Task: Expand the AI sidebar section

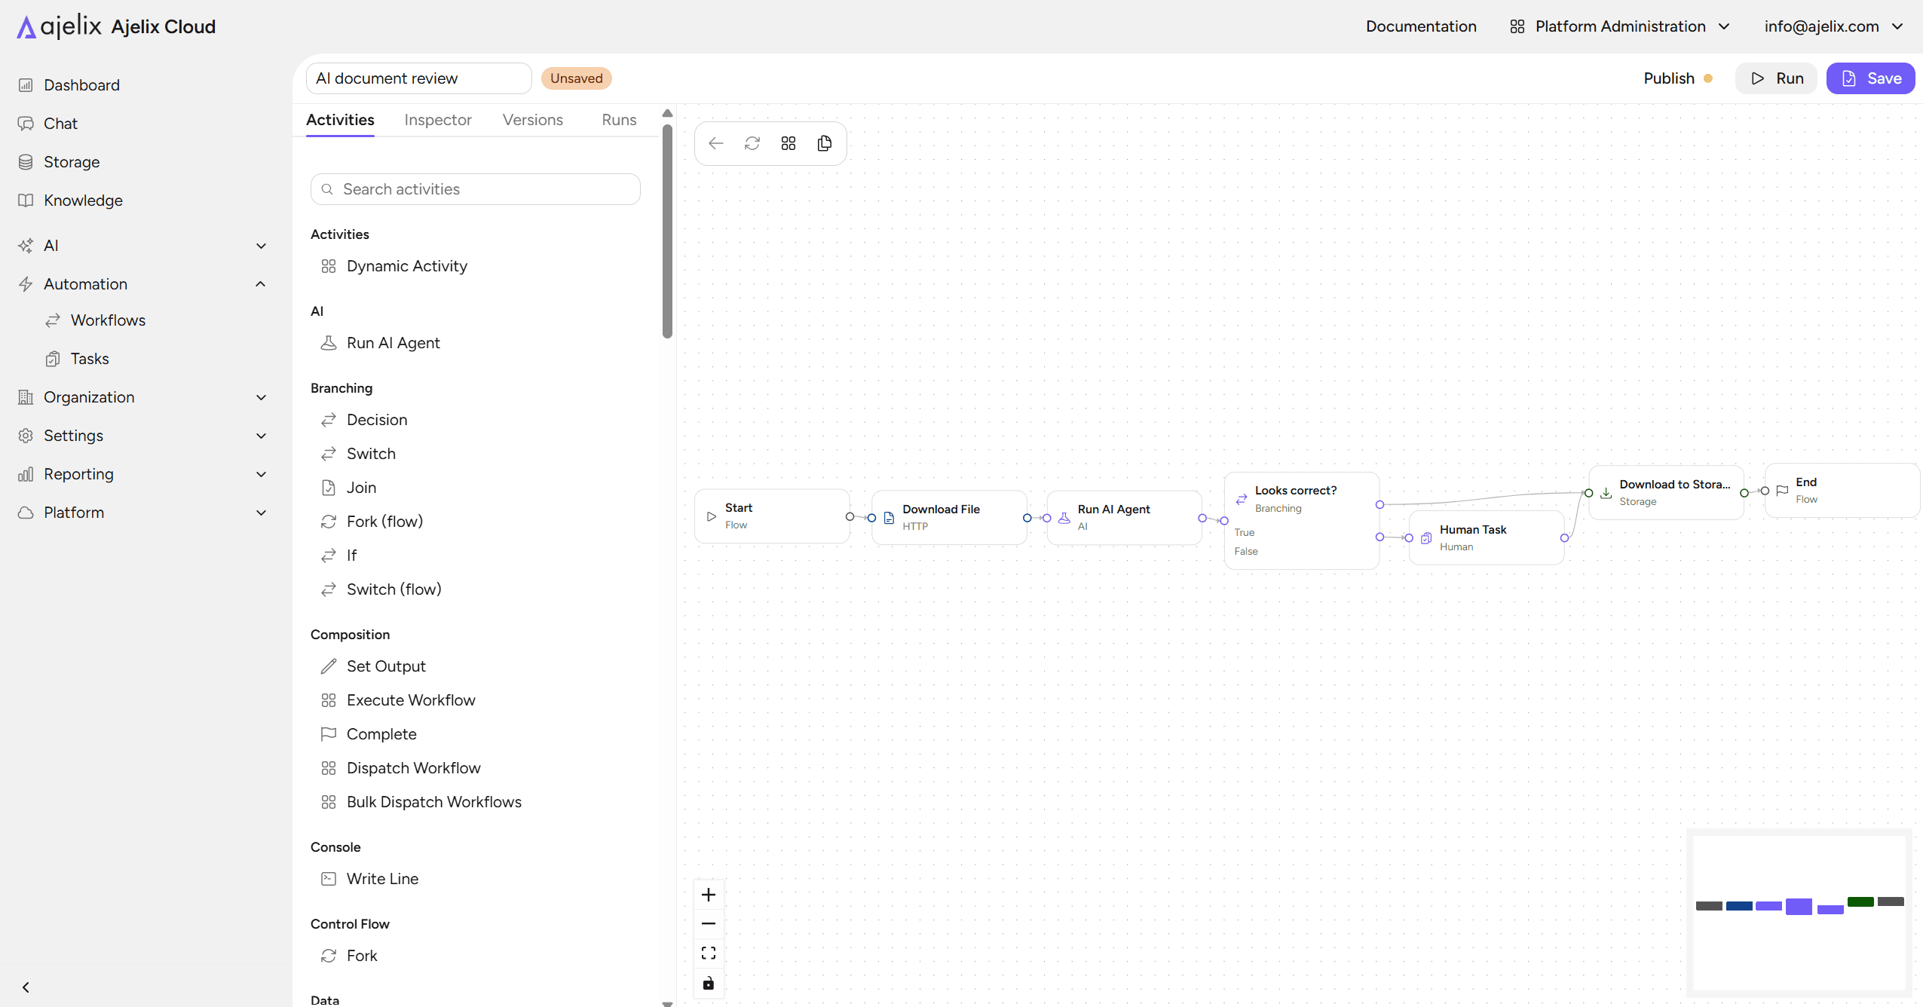Action: pyautogui.click(x=143, y=246)
